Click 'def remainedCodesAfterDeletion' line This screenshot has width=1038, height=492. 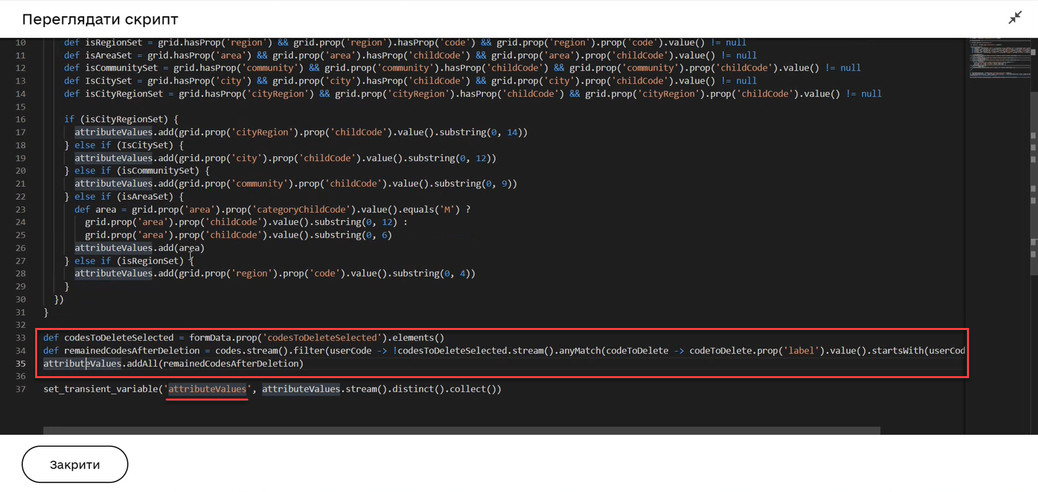(504, 351)
